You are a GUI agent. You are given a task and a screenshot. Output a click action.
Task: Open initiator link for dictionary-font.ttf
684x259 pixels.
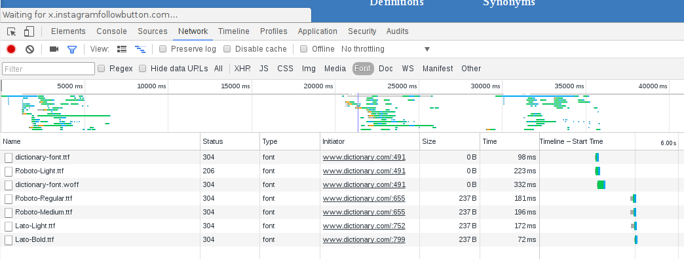(364, 157)
